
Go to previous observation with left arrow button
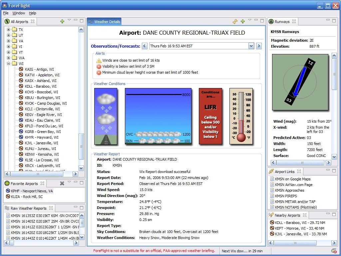click(x=145, y=46)
